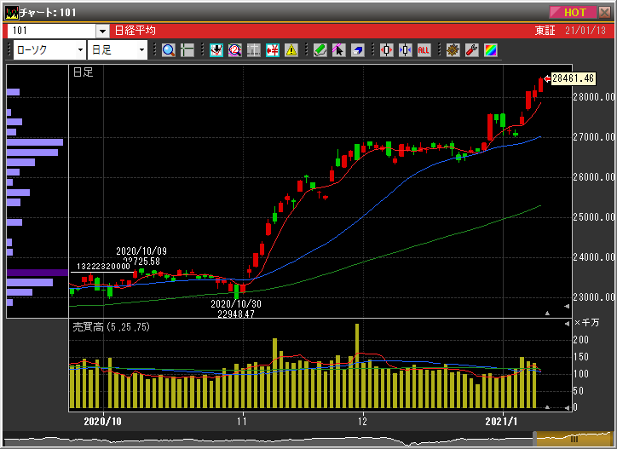
Task: Click the 28461.46 current price label
Action: tap(572, 78)
